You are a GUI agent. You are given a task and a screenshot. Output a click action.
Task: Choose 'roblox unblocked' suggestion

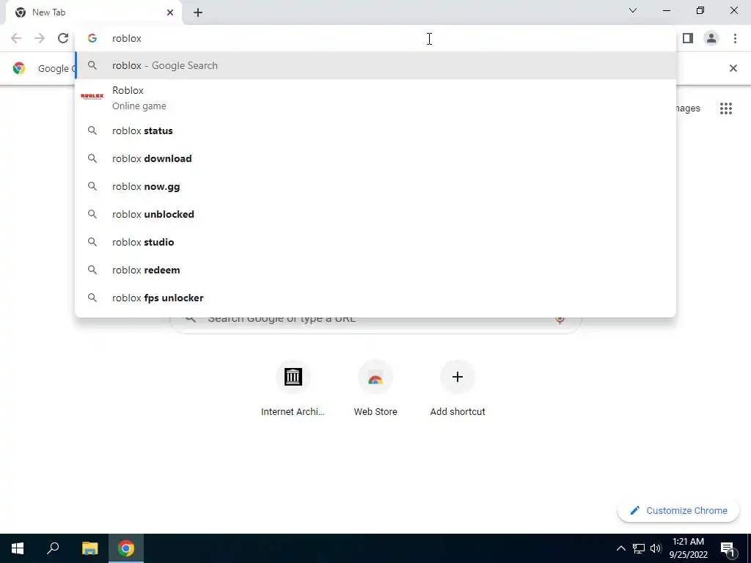pyautogui.click(x=375, y=214)
